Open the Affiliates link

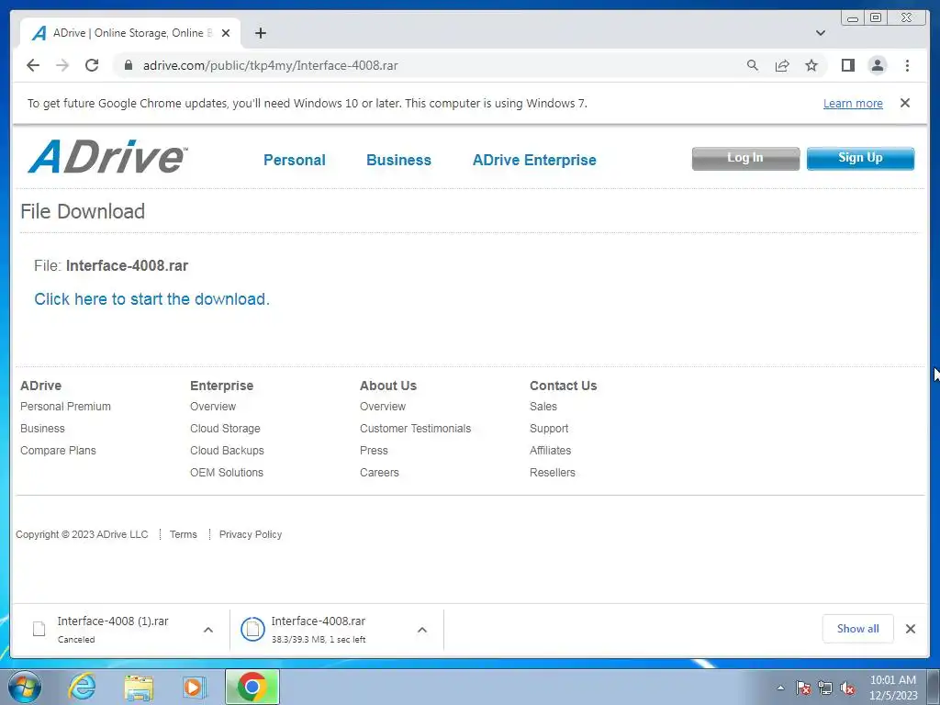pyautogui.click(x=551, y=450)
